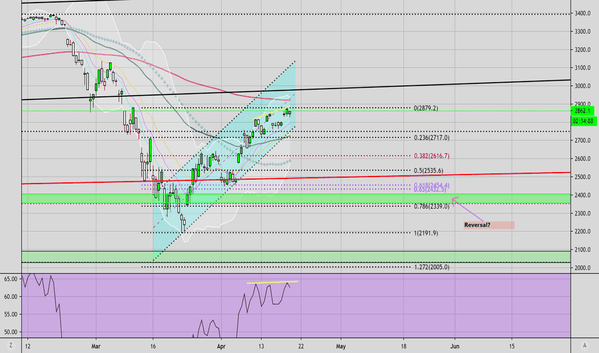This screenshot has height=353, width=599.
Task: Select the purple arrow pointing at the green zone
Action: pos(468,209)
